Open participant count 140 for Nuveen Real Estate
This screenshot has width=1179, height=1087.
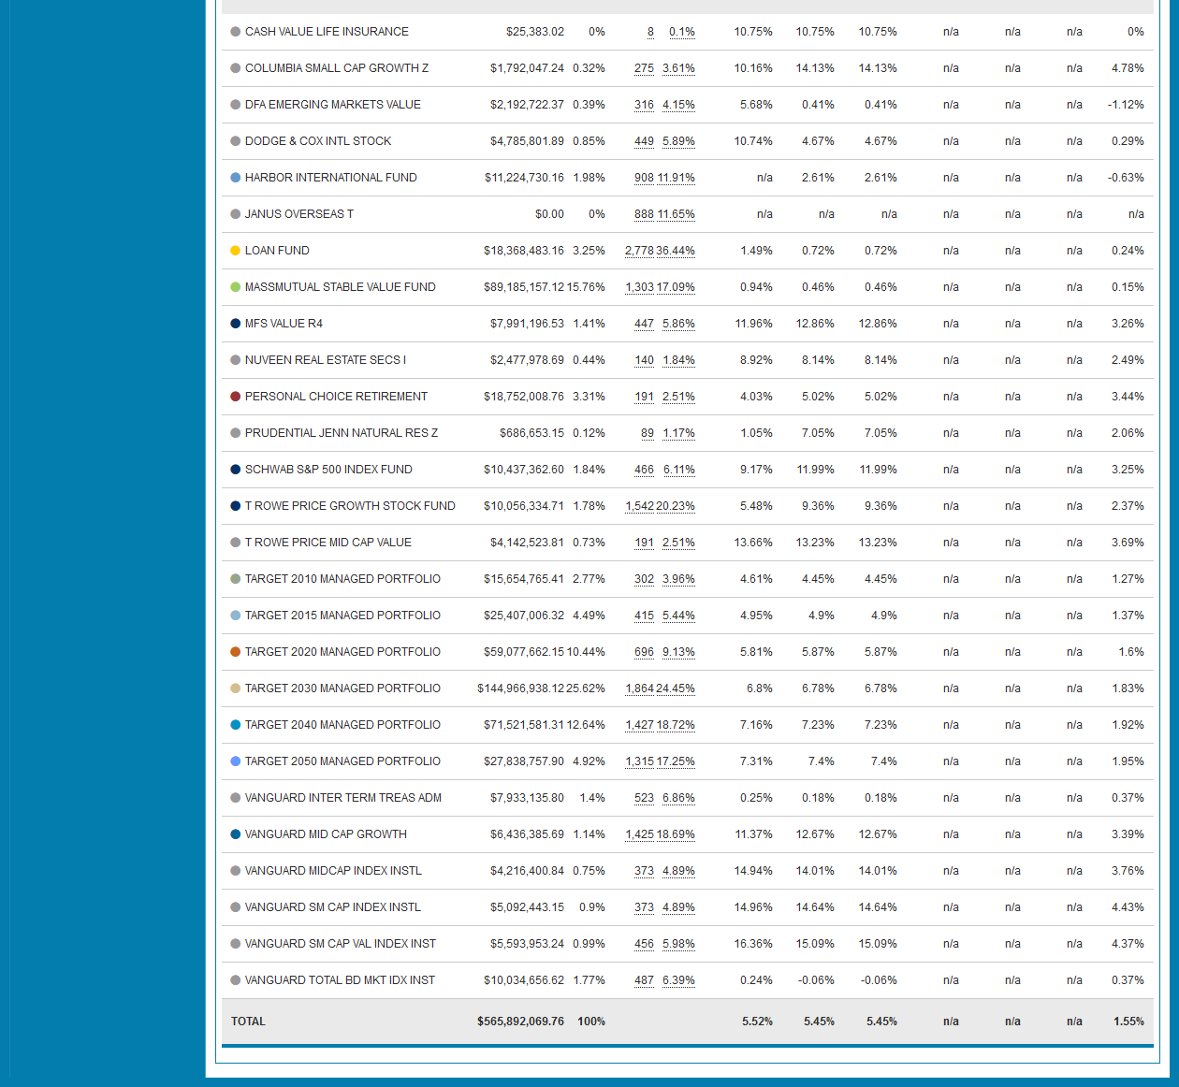click(644, 360)
